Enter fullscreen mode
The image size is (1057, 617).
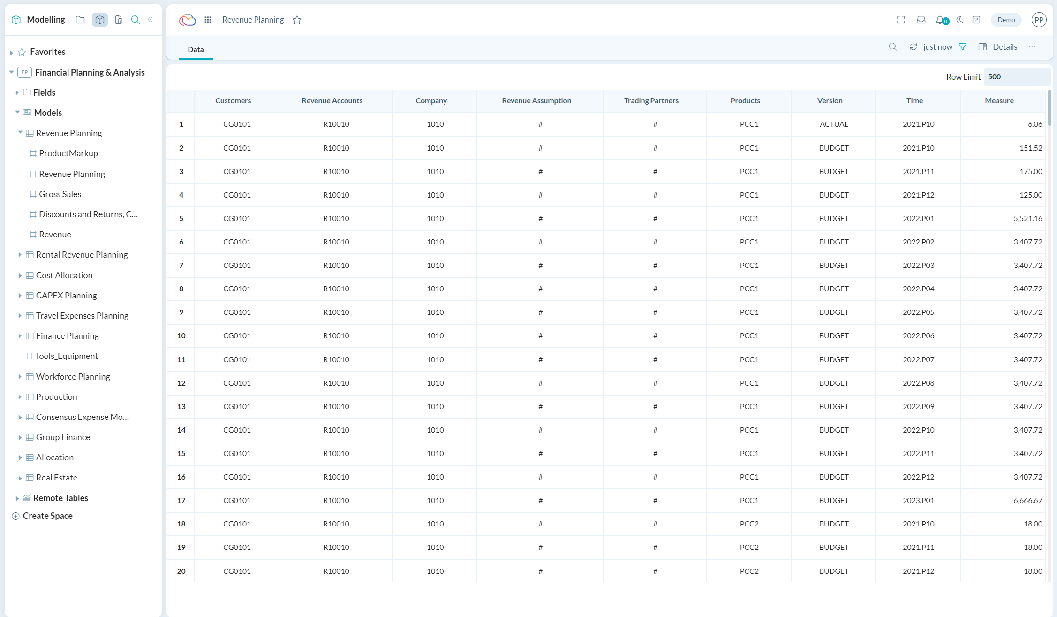[901, 20]
